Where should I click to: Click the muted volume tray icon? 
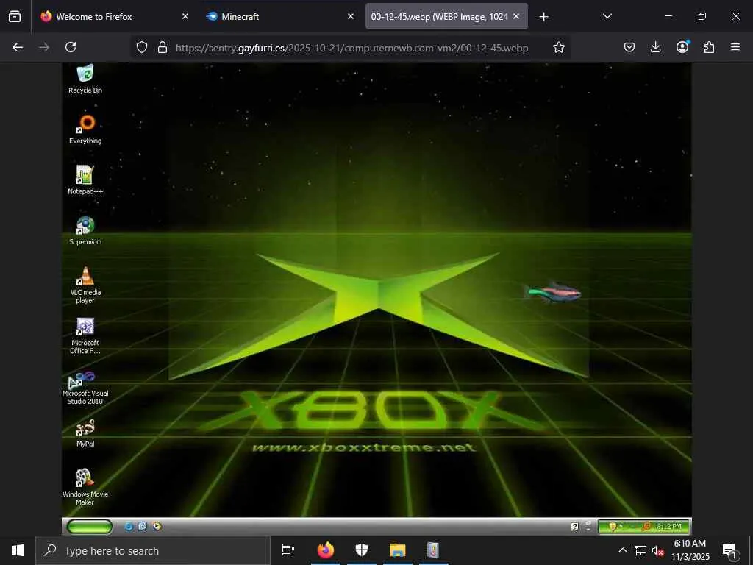(x=658, y=551)
